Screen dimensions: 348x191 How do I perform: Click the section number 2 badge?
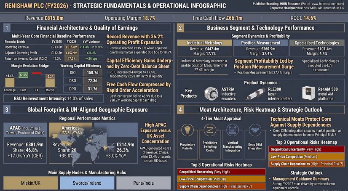[180, 28]
